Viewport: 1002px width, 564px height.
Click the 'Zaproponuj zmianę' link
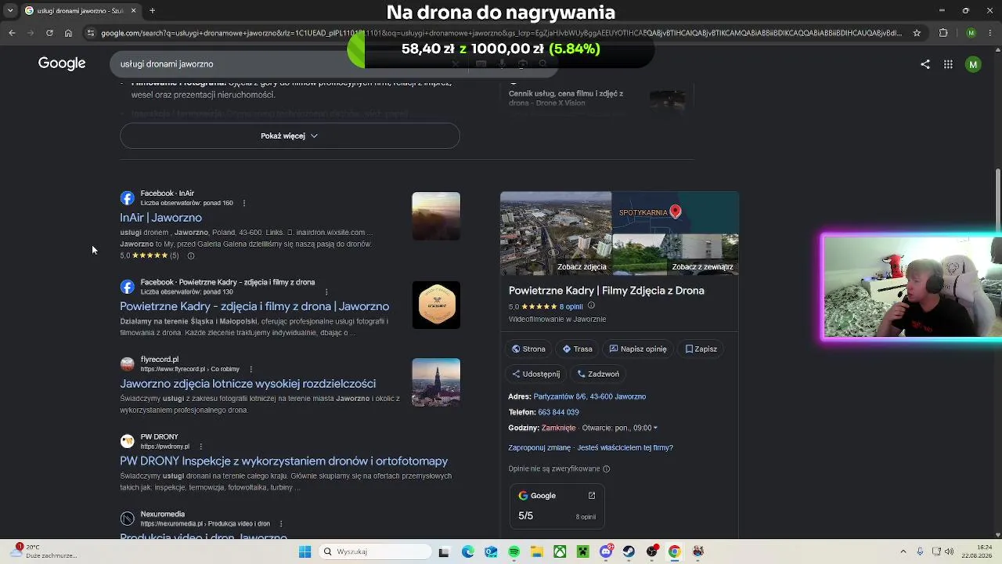coord(539,448)
